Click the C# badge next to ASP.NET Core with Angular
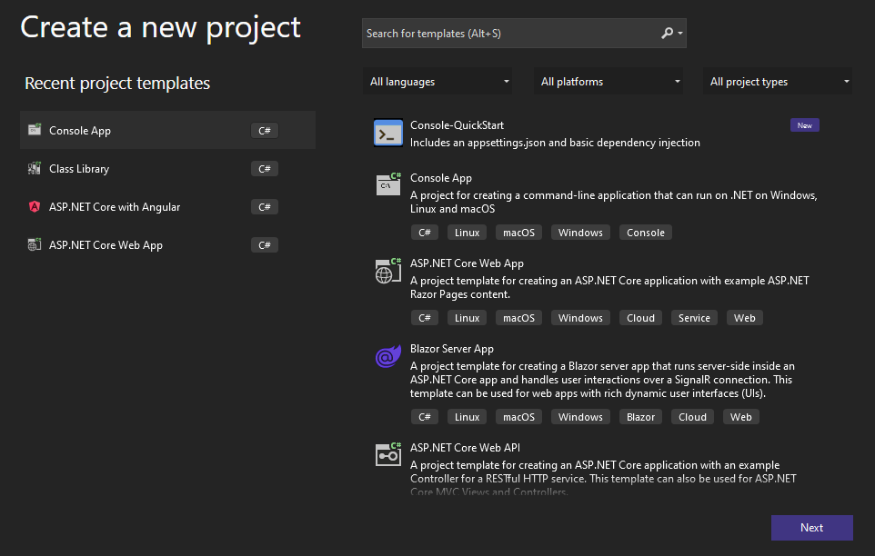The image size is (875, 556). [265, 207]
